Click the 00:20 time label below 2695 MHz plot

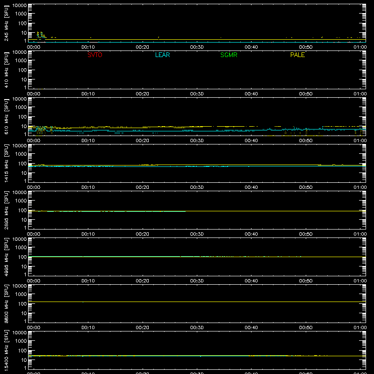point(143,234)
